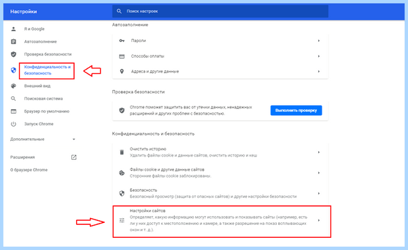408x250 pixels.
Task: Click the magnifier icon beside Поисковая система
Action: tap(14, 98)
